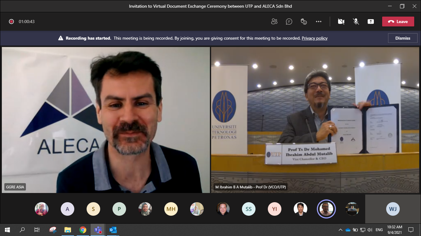The width and height of the screenshot is (421, 236).
Task: Select the GGRE ASIA video tile
Action: coord(106,120)
